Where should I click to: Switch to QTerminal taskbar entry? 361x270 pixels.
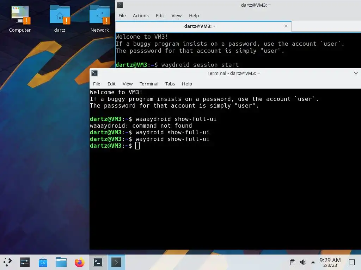tap(116, 262)
